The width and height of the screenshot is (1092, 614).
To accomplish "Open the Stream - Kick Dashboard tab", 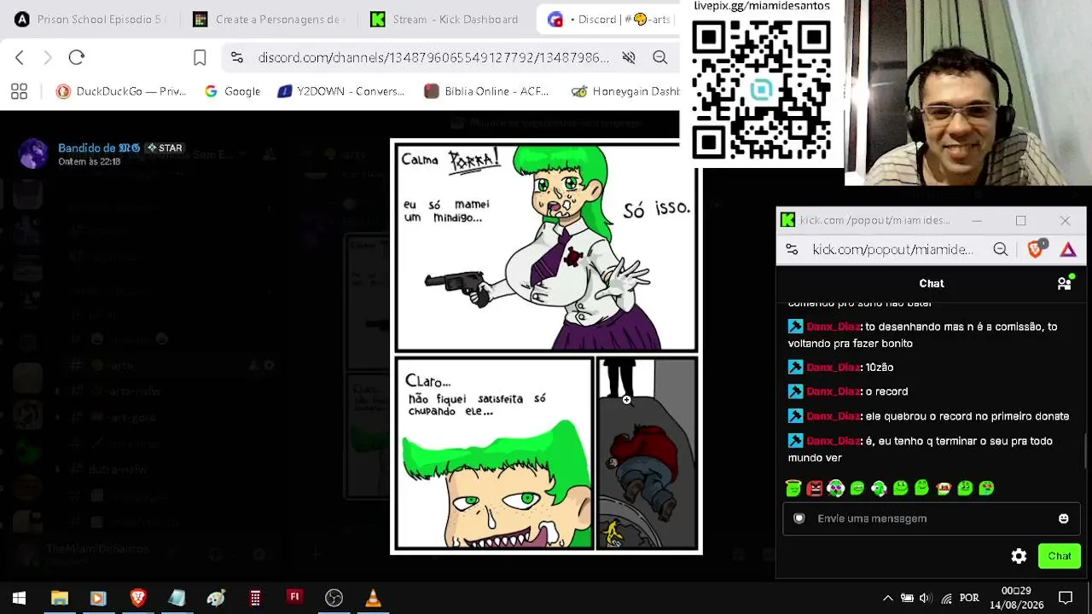I will click(x=445, y=19).
